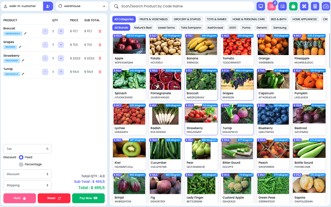Edit Strawberry item with pencil icon
Image resolution: width=331 pixels, height=207 pixels.
point(23,60)
